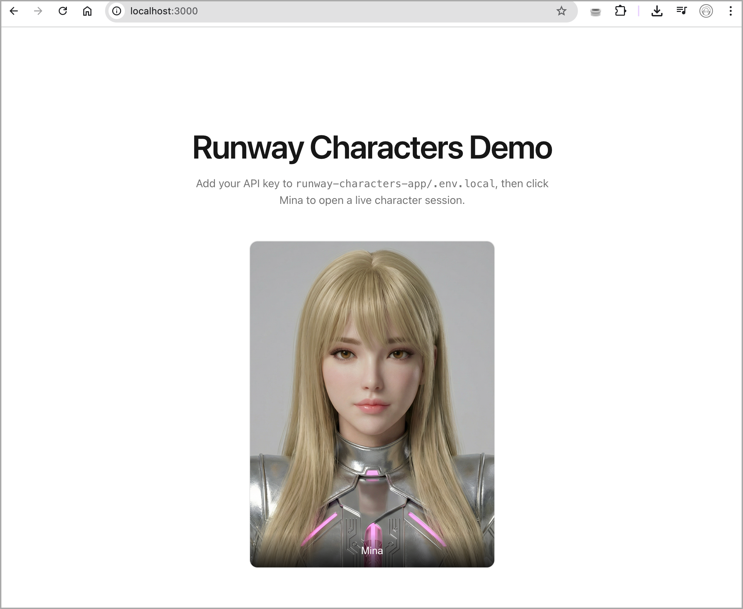Open the media controls music icon
The height and width of the screenshot is (609, 743).
[x=682, y=11]
